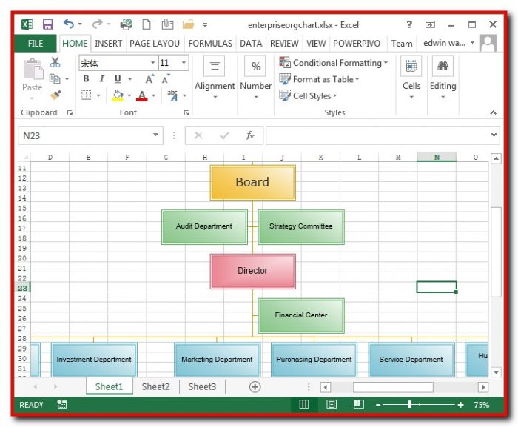The width and height of the screenshot is (518, 427).
Task: Open the font size dropdown
Action: click(x=184, y=63)
